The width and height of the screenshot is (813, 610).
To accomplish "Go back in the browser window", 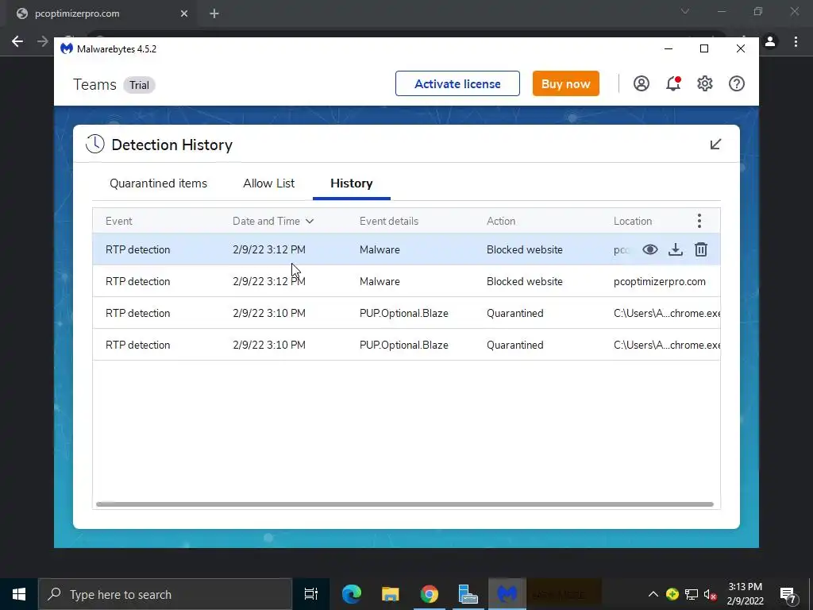I will (17, 41).
